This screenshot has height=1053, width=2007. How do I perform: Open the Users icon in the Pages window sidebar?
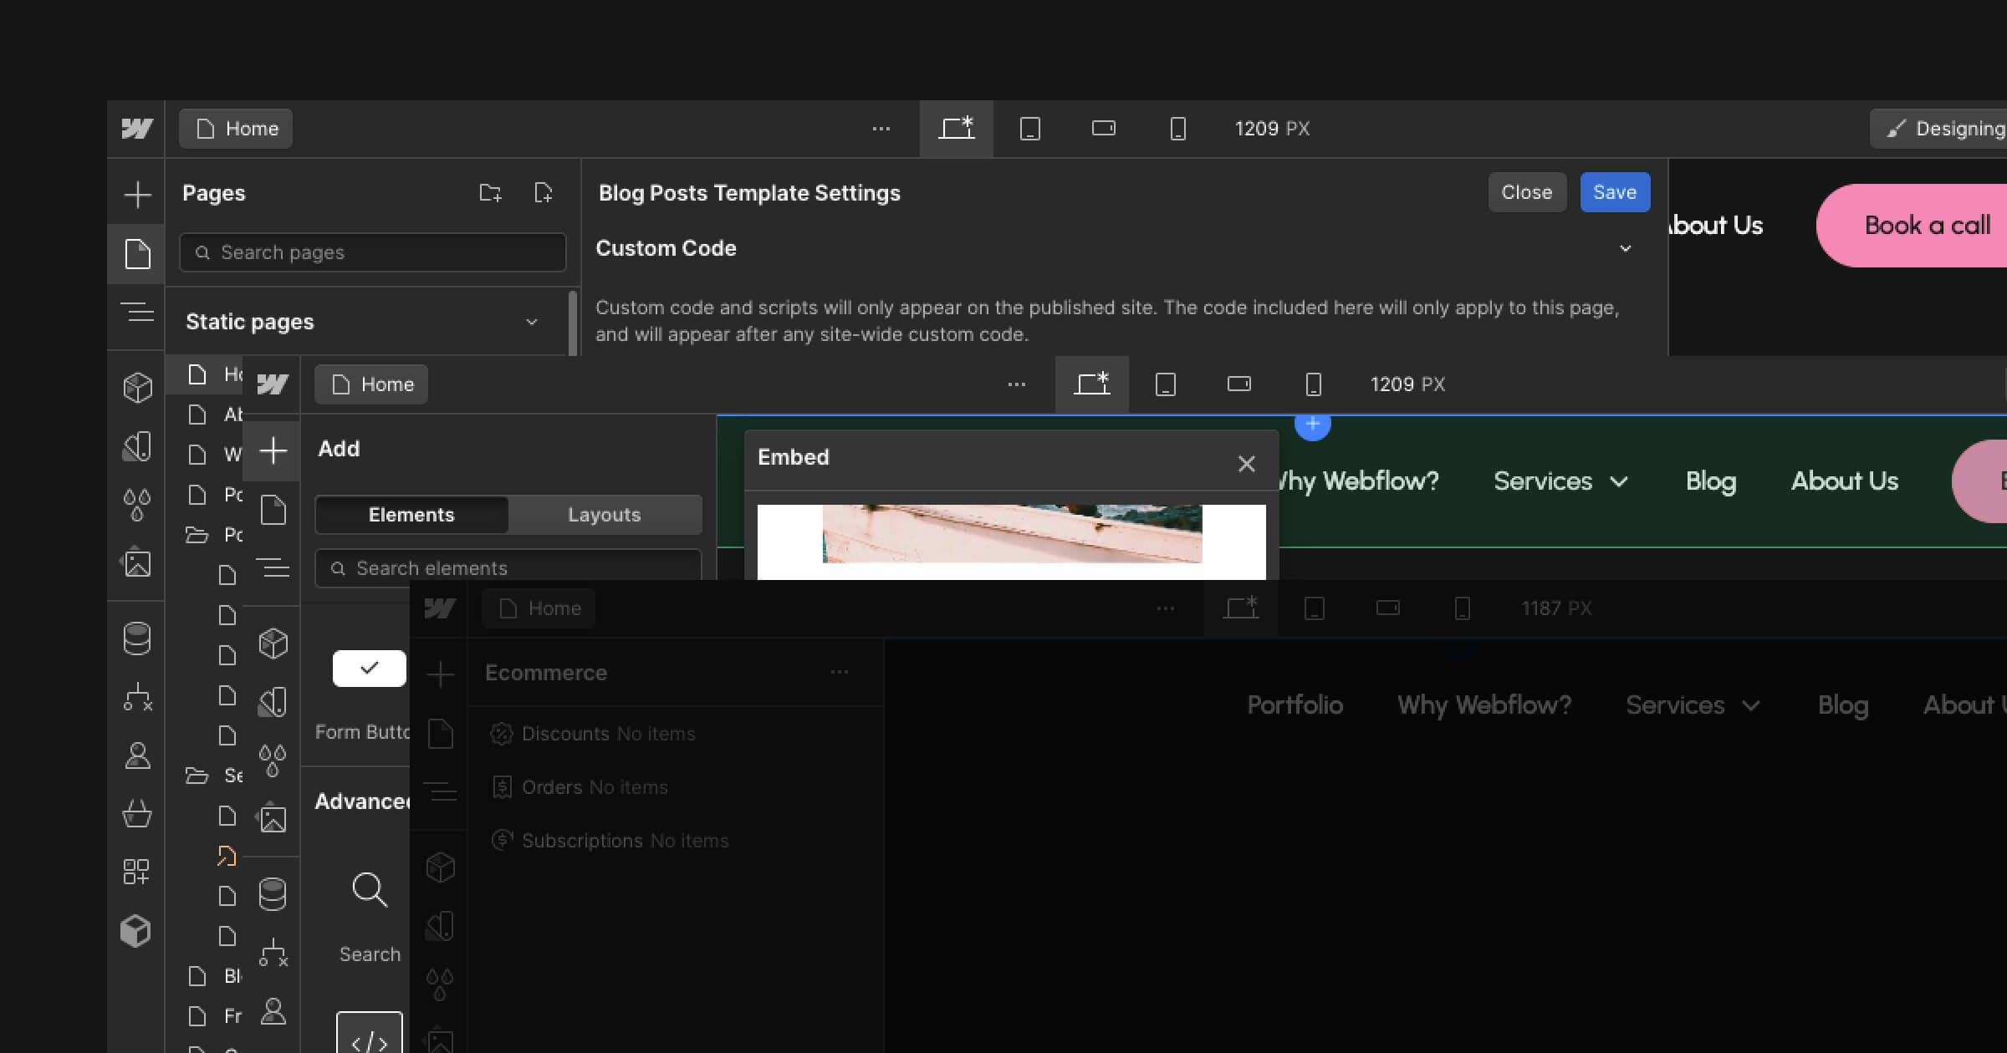point(137,755)
